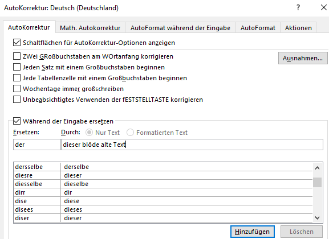Check Jeden Satz mit einem Großbuchstaben beginnen

tap(17, 67)
